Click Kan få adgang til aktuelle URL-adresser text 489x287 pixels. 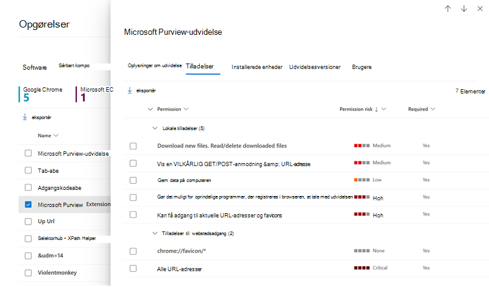pos(219,216)
